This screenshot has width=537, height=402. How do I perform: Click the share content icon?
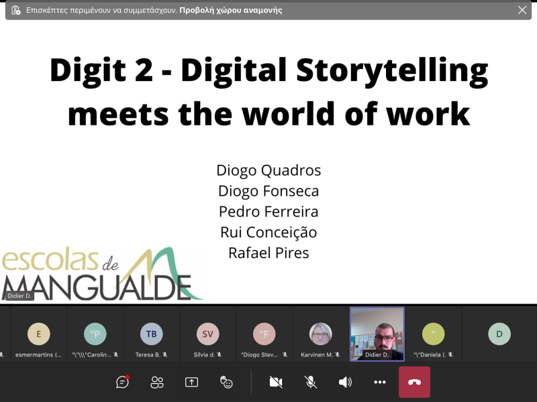191,382
